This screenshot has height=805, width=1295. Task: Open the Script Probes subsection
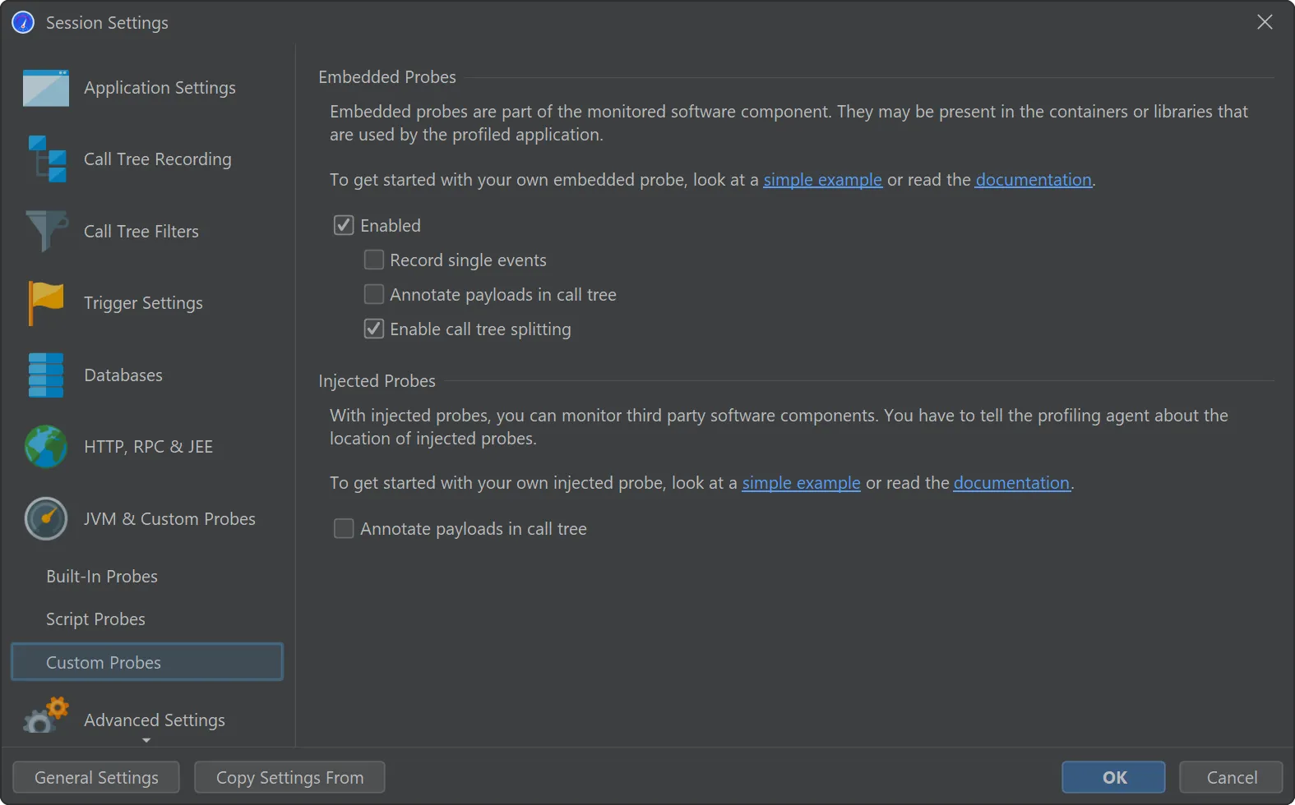95,619
